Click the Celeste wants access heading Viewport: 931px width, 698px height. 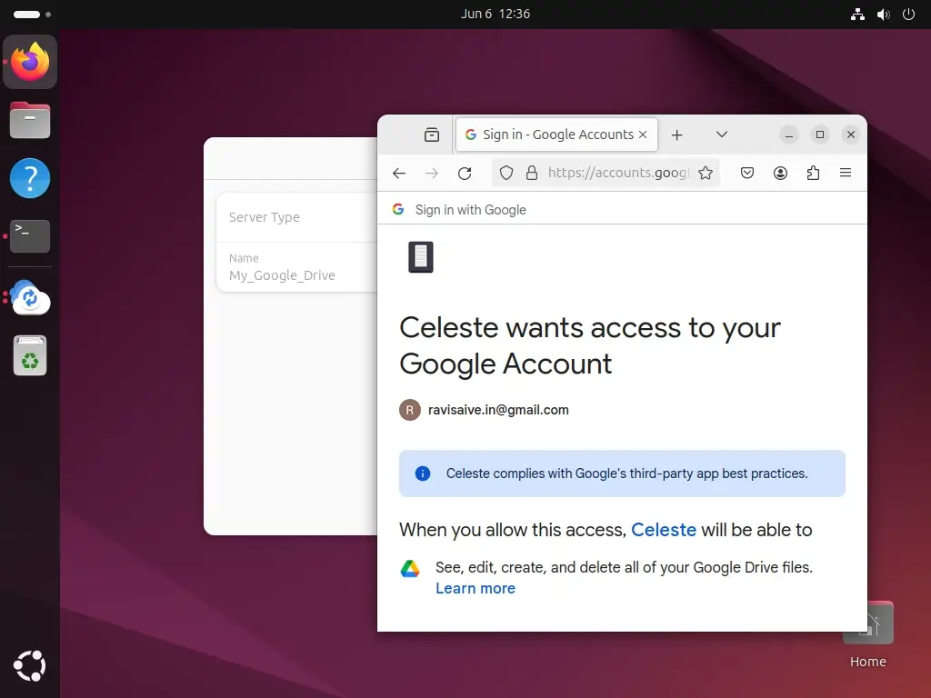coord(589,345)
